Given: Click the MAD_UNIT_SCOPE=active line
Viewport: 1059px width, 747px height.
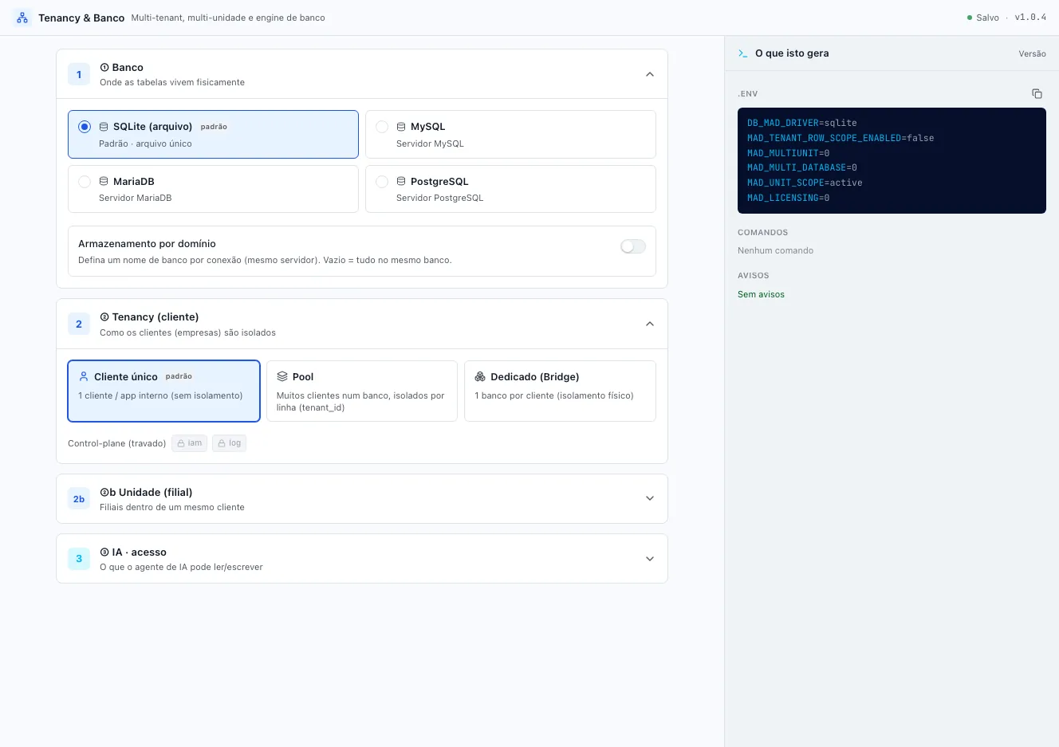Looking at the screenshot, I should click(x=805, y=183).
